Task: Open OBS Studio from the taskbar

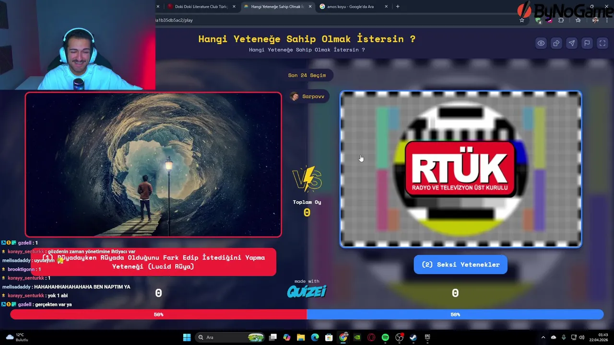Action: [399, 337]
